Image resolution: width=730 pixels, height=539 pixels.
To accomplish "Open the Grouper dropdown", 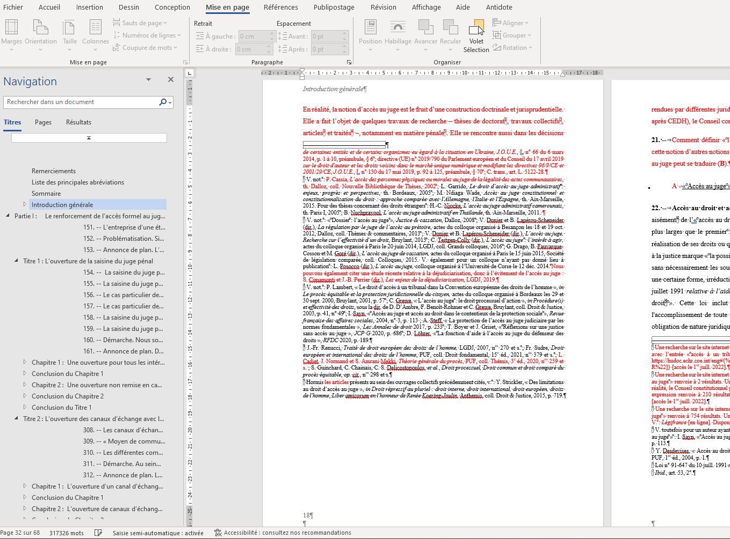I will [512, 35].
